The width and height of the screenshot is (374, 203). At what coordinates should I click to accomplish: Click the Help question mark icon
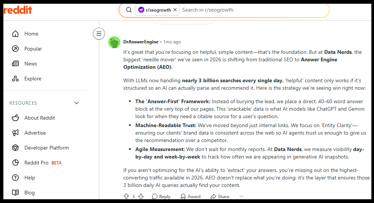[x=15, y=178]
